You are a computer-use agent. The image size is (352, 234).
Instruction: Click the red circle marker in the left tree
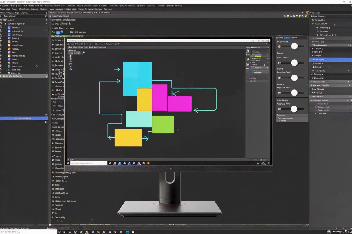[36, 66]
